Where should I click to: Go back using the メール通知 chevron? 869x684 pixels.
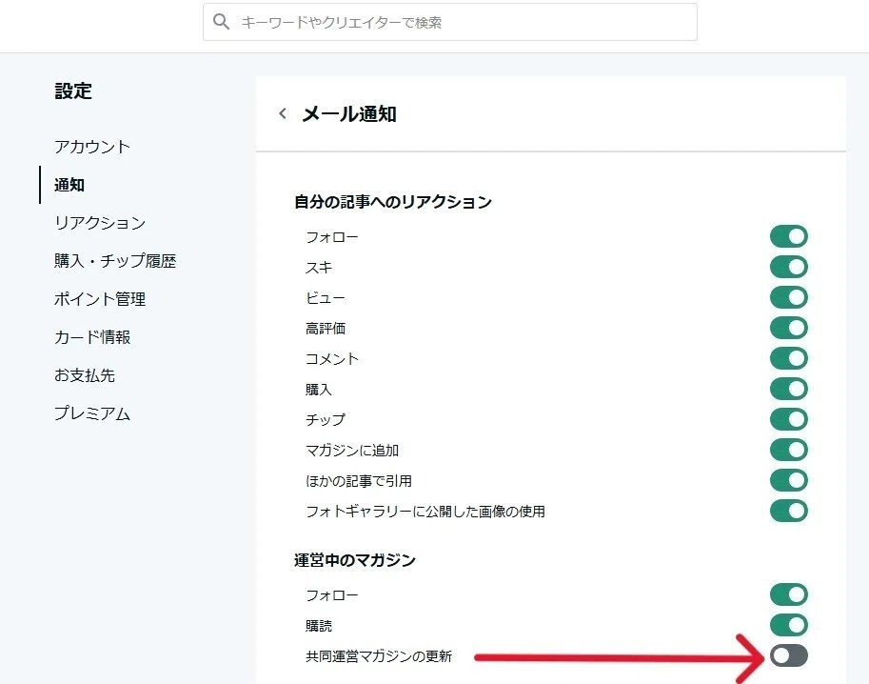(283, 113)
